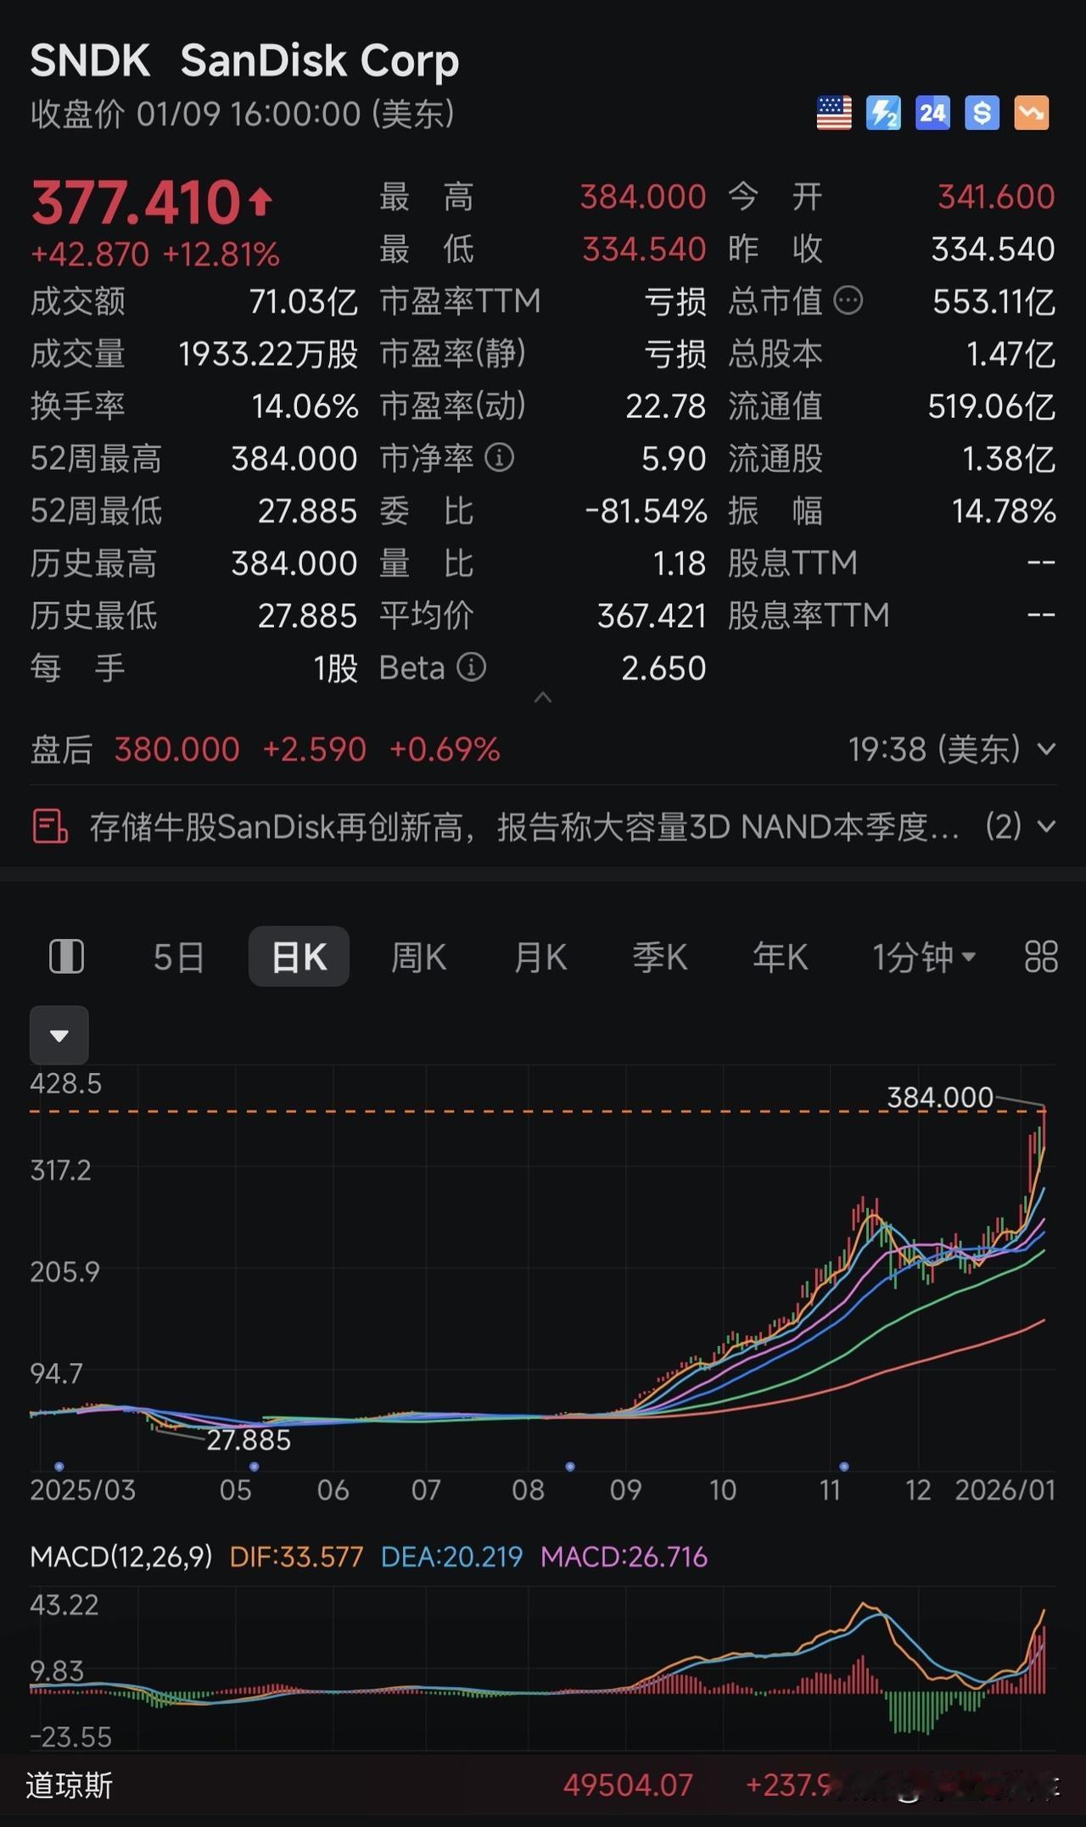This screenshot has width=1086, height=1827.
Task: Open the chart indicator dropdown arrow button
Action: tap(59, 1035)
